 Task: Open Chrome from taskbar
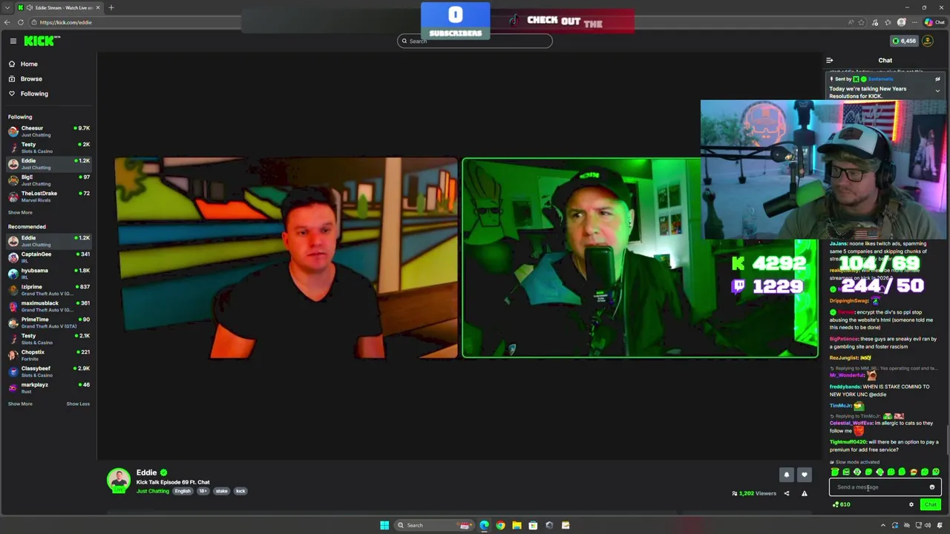500,525
